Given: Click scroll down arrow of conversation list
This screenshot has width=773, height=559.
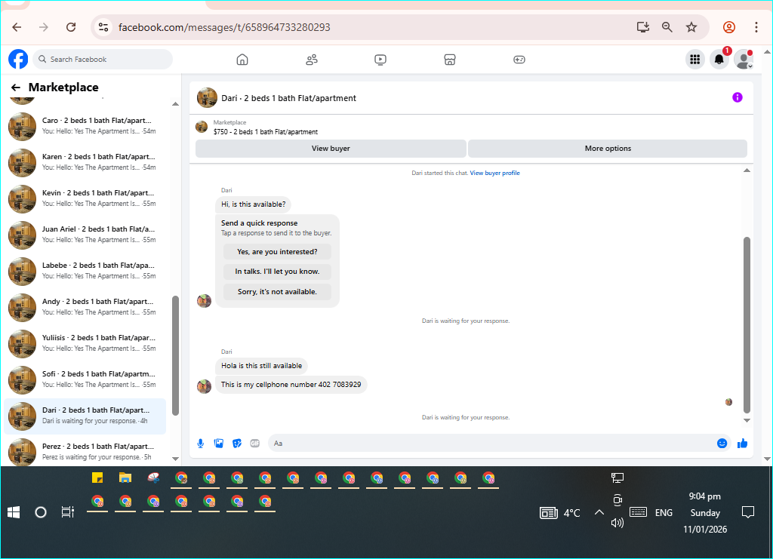Looking at the screenshot, I should [x=175, y=459].
